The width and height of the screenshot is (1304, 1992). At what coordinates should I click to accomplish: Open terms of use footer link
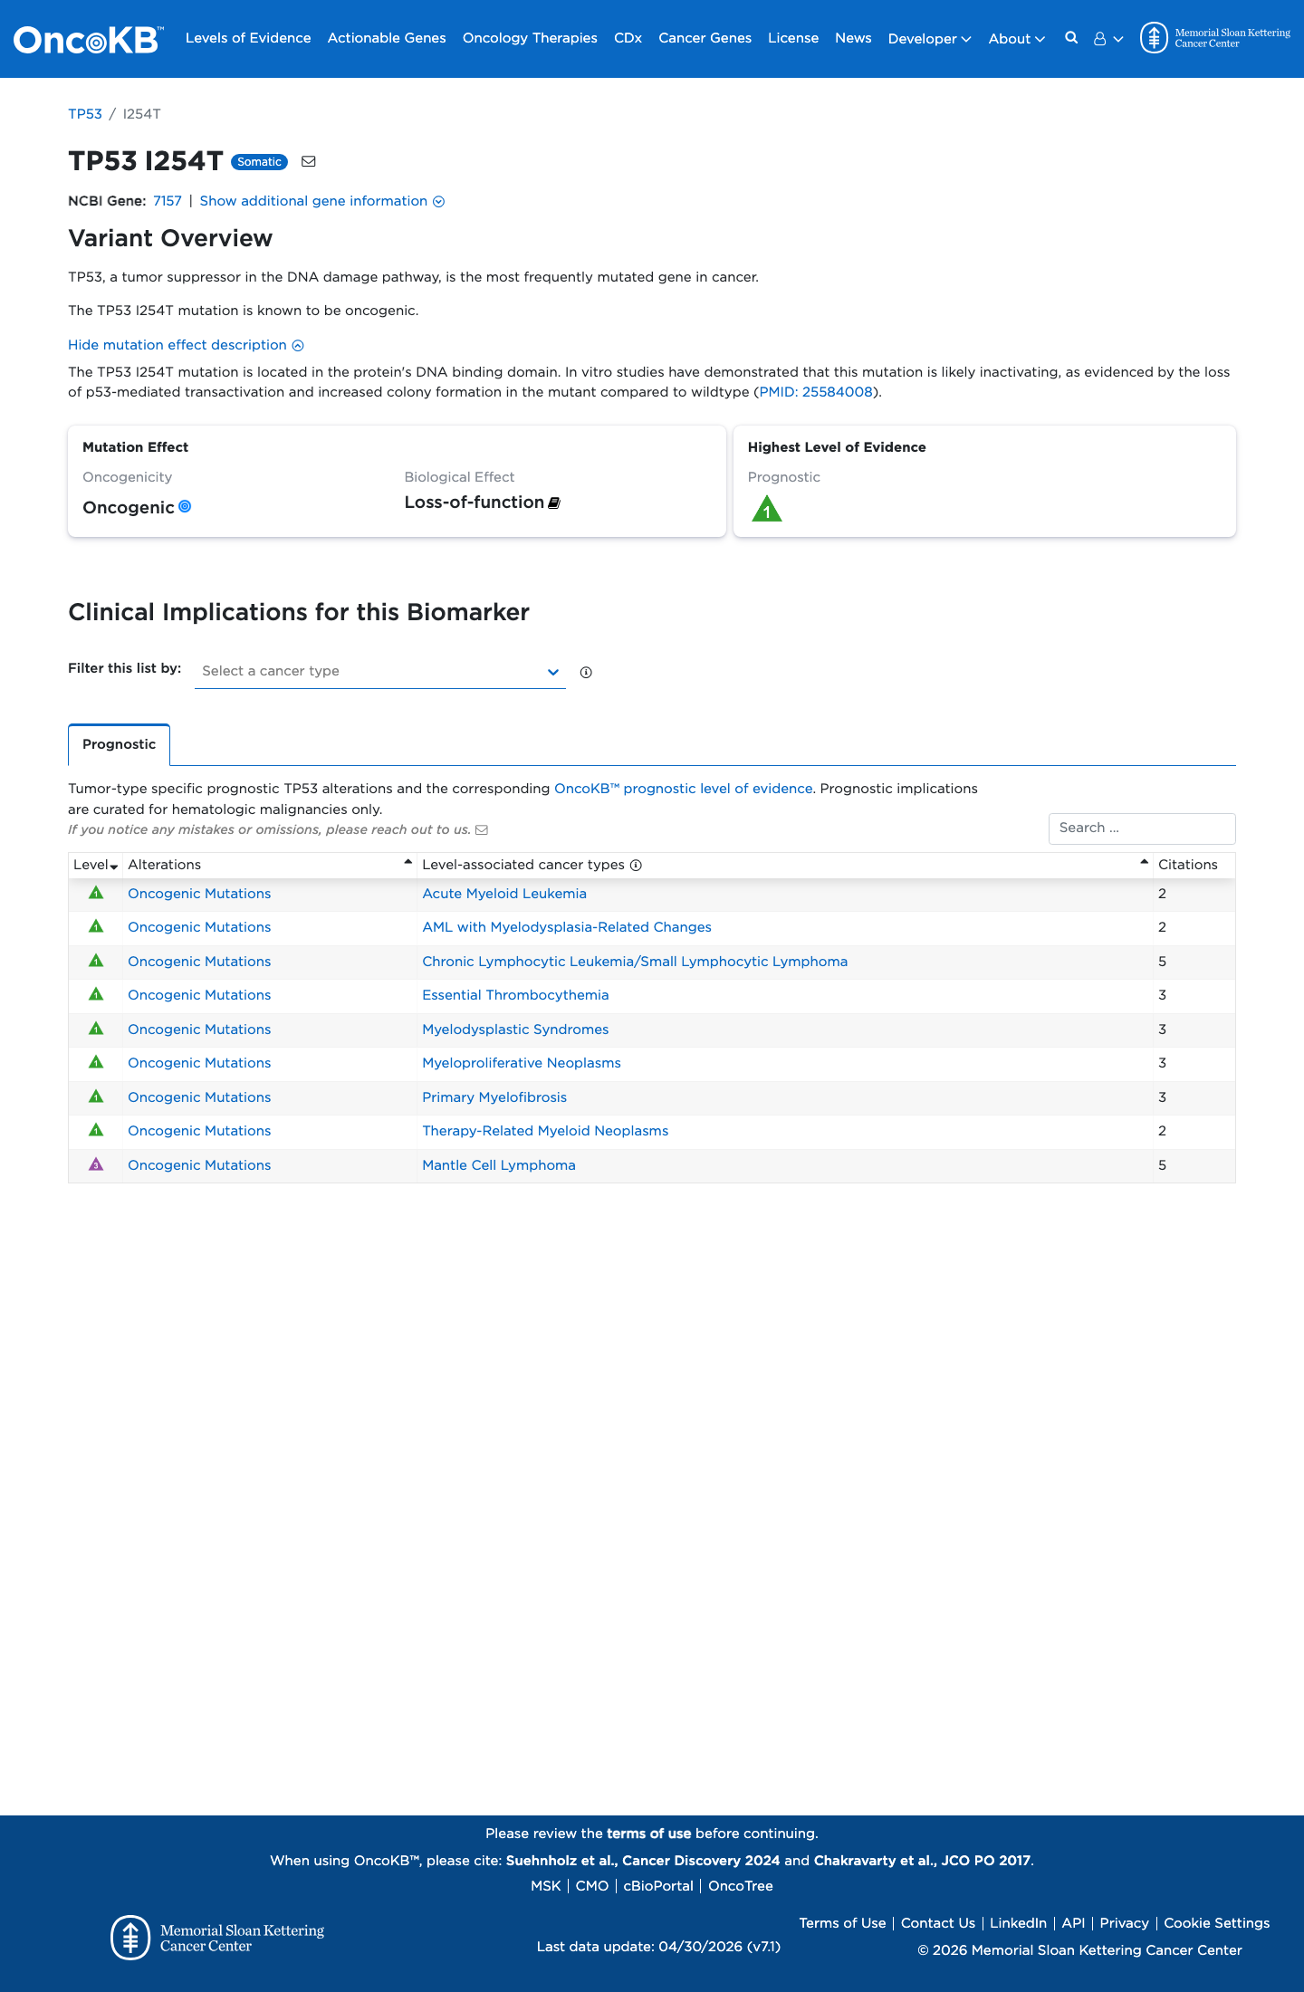(648, 1834)
